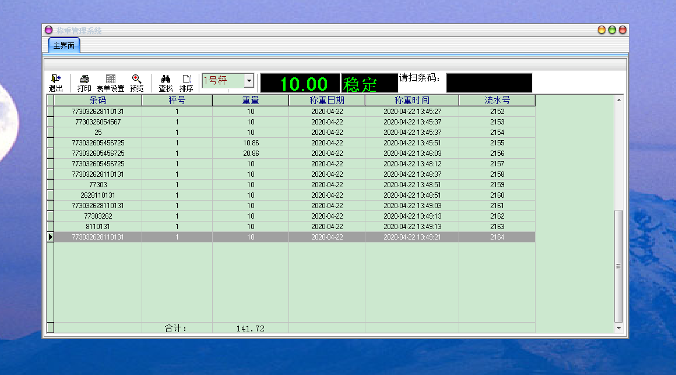676x375 pixels.
Task: Click the 预览 preview magnifier icon
Action: click(x=137, y=83)
